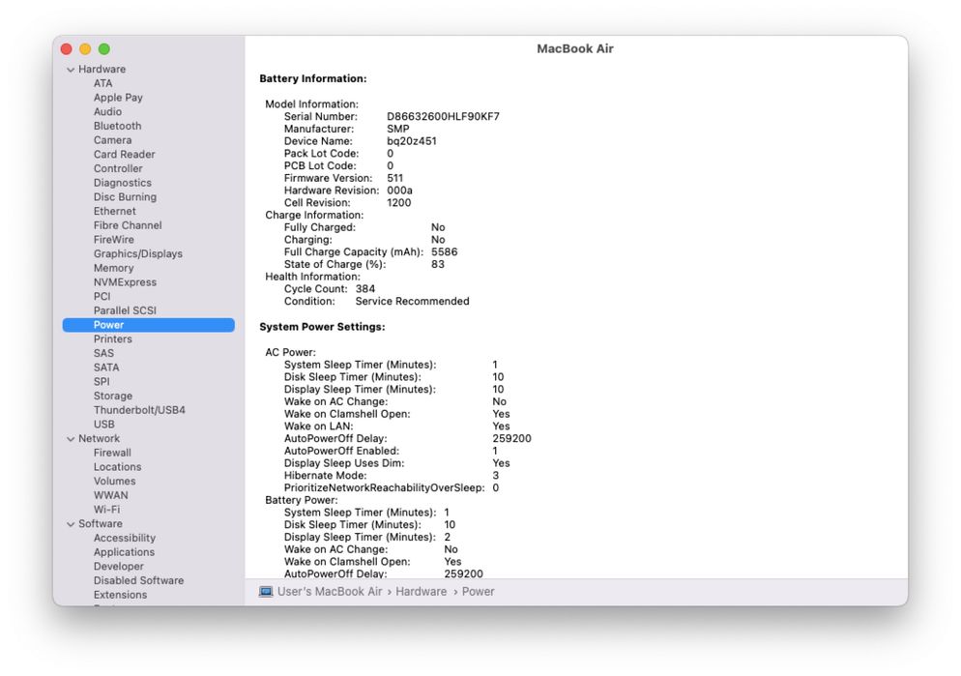
Task: Click Hardware in the path bar
Action: pos(422,592)
